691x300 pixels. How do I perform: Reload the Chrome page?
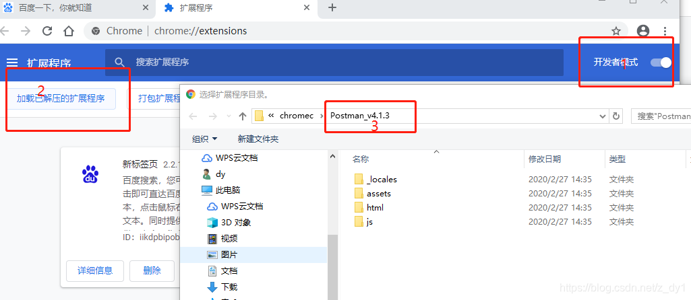click(47, 31)
